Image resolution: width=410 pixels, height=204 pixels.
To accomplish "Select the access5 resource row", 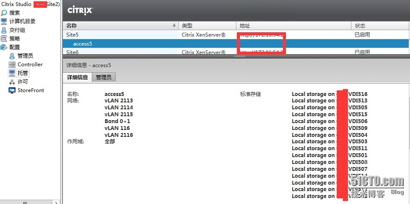I will [236, 43].
